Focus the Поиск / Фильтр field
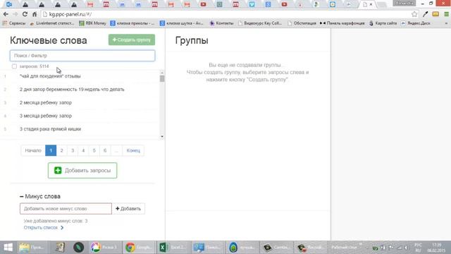 (x=82, y=56)
